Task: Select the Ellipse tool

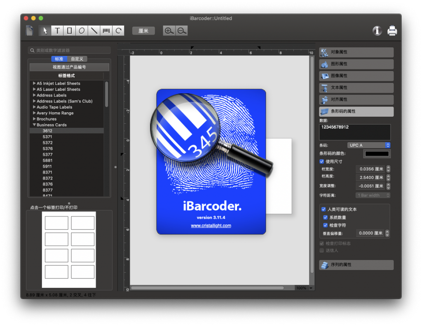Action: [x=82, y=30]
